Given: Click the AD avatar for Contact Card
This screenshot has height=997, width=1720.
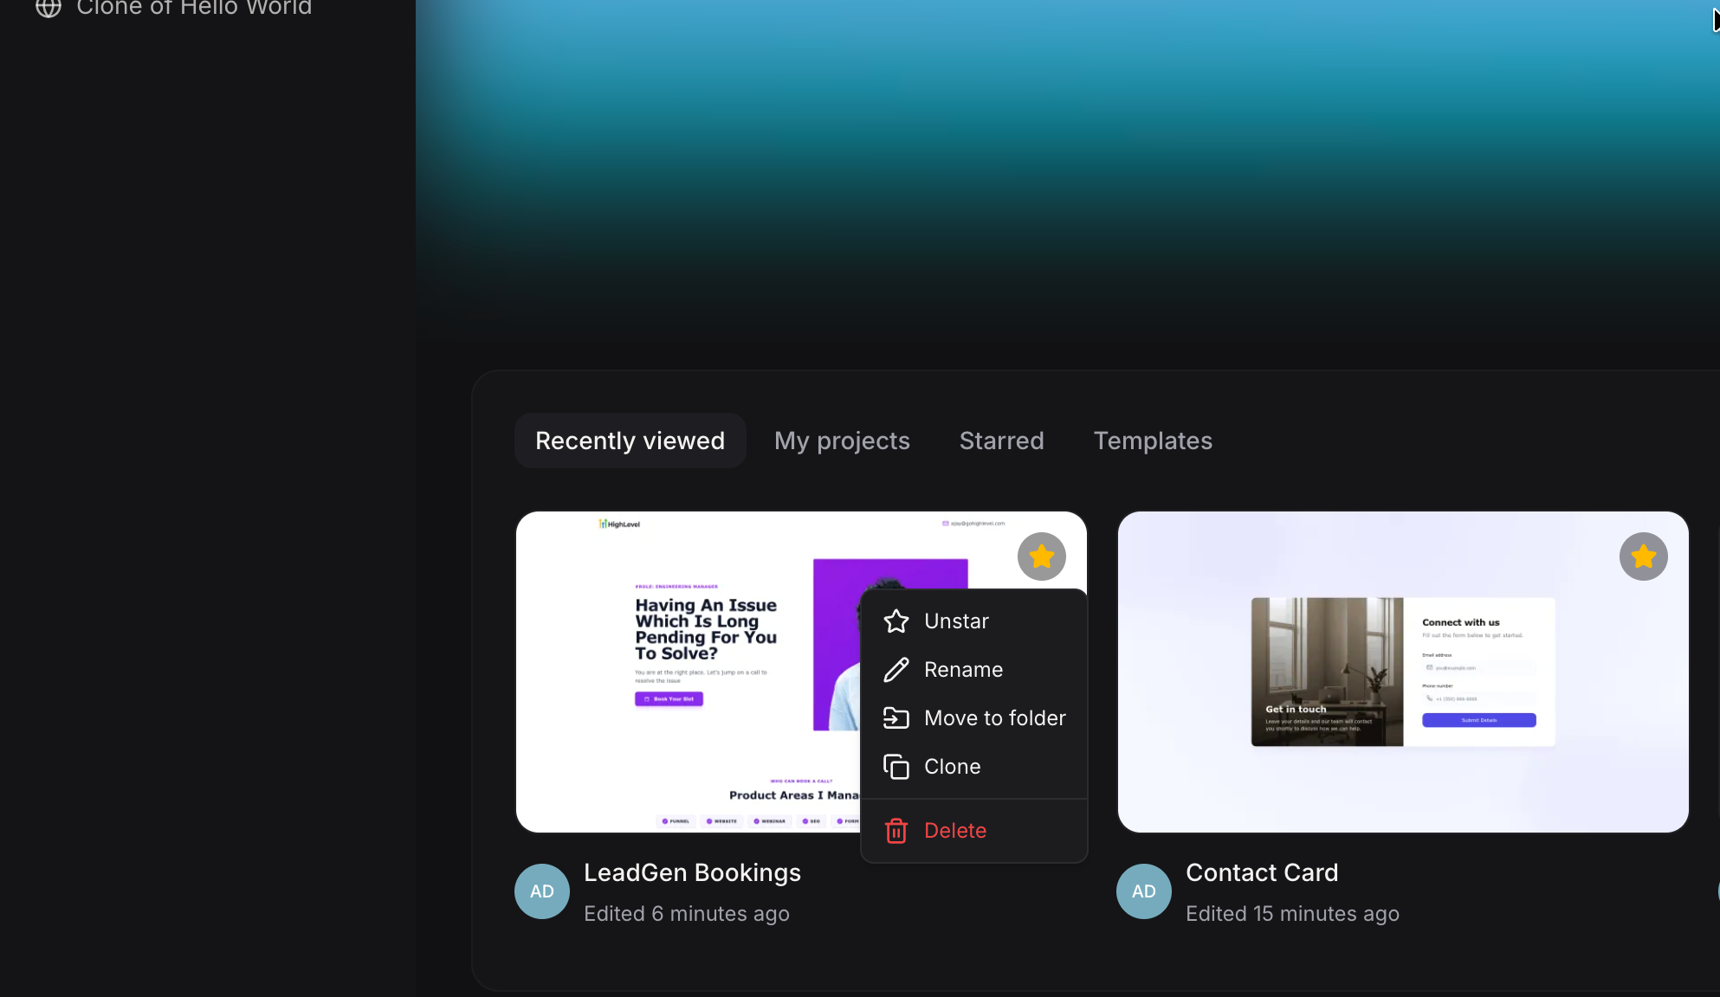Looking at the screenshot, I should (x=1143, y=891).
